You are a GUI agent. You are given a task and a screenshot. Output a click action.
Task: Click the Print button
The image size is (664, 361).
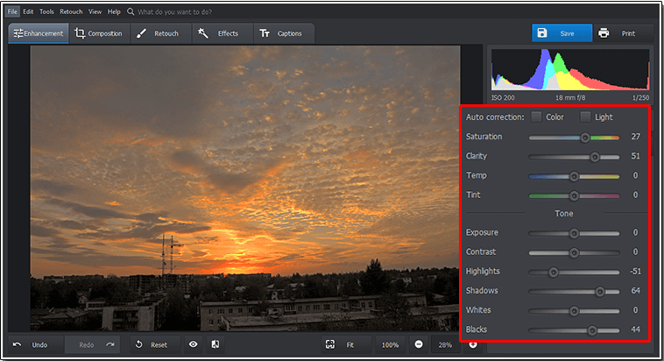pyautogui.click(x=623, y=33)
